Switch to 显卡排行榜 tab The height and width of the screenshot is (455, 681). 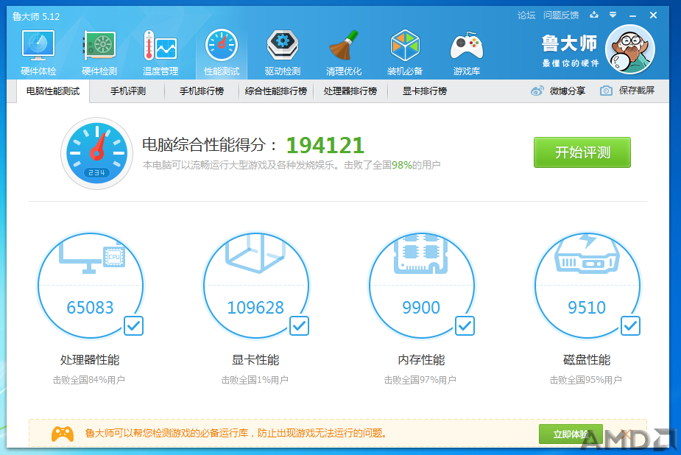pyautogui.click(x=424, y=91)
